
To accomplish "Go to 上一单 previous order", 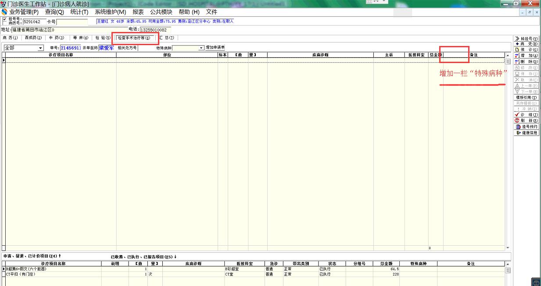I will tap(526, 86).
